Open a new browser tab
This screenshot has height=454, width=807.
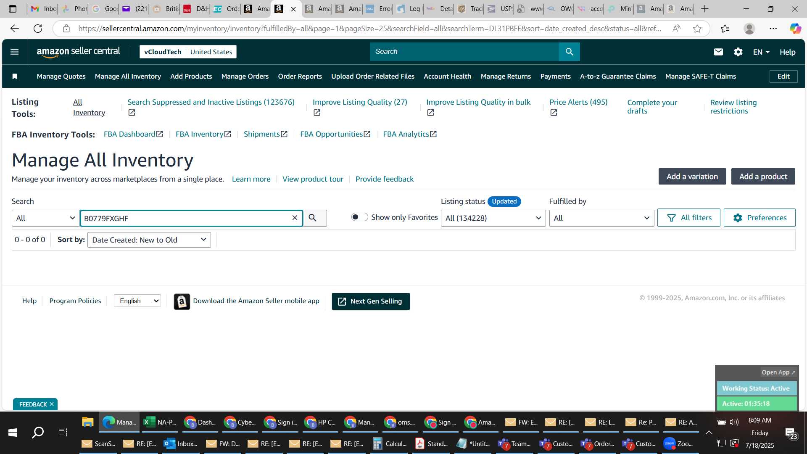[705, 9]
